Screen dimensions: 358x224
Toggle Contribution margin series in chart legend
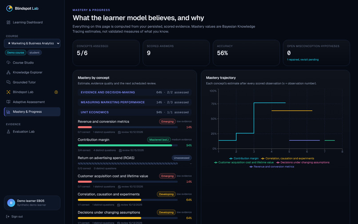tap(244, 158)
